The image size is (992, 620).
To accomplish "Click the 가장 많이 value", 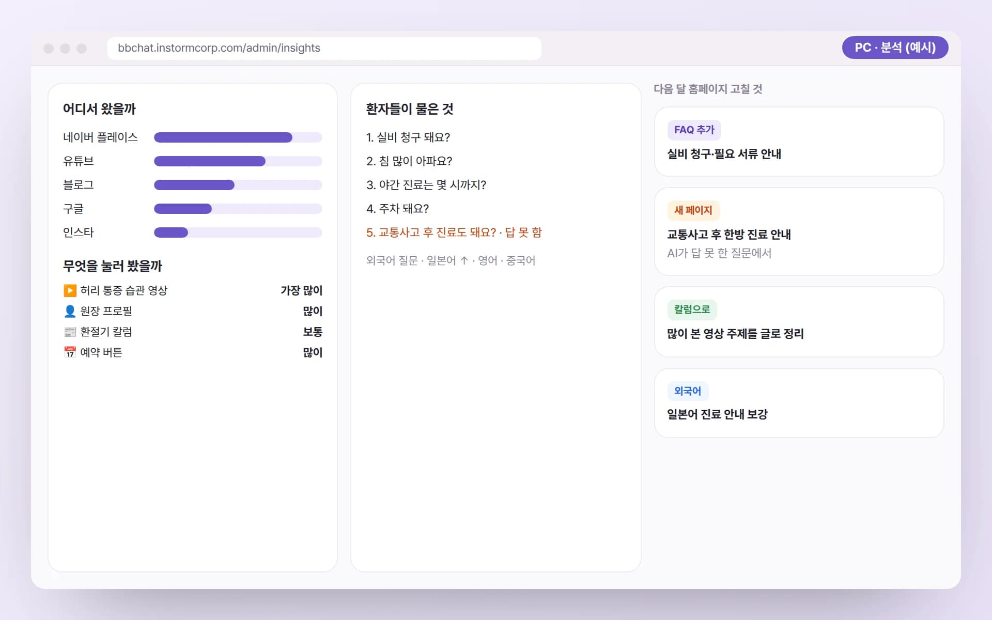I will click(x=301, y=290).
